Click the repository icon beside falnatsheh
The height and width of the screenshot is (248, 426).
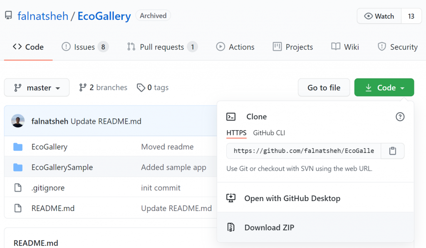8,16
